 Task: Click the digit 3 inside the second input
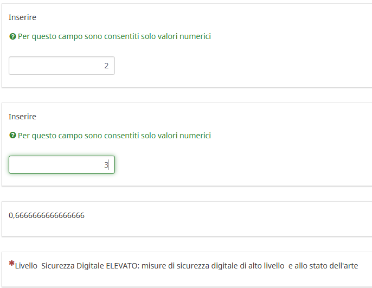[x=106, y=165]
